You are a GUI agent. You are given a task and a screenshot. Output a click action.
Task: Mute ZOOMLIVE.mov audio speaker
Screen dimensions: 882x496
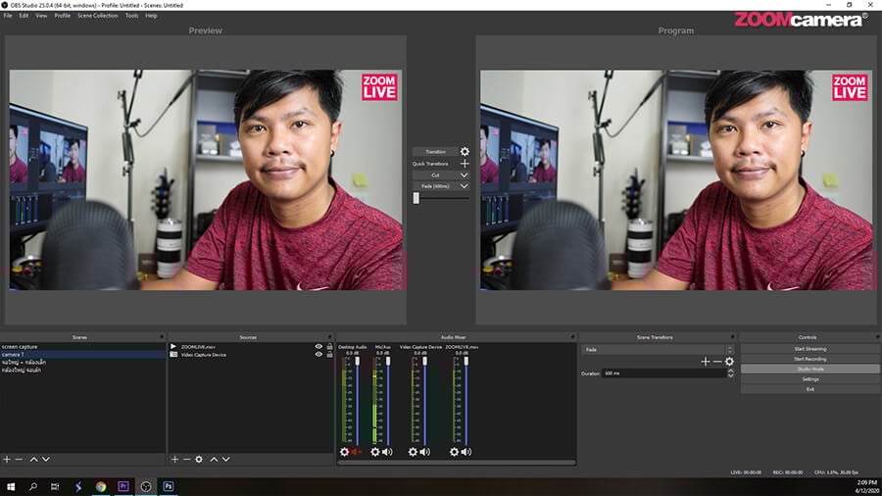[x=466, y=452]
